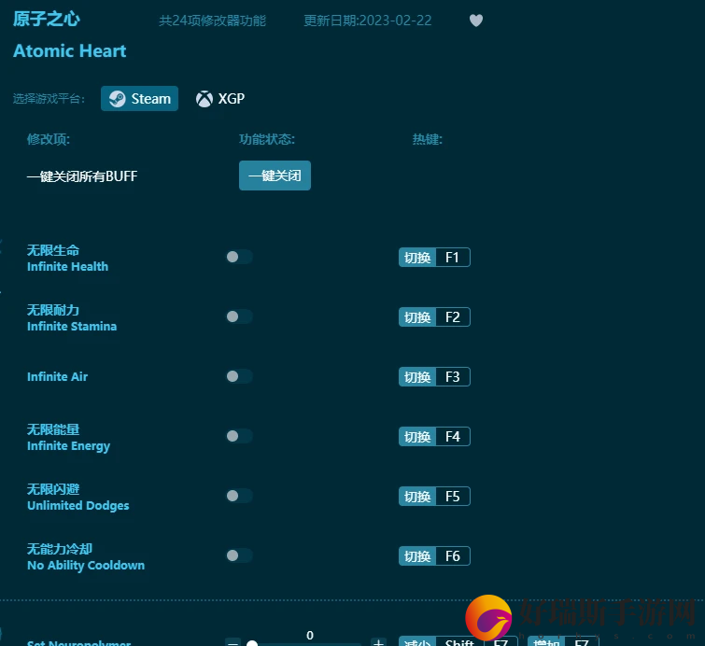This screenshot has height=646, width=705.
Task: Click the Infinite Energy label
Action: pyautogui.click(x=68, y=446)
